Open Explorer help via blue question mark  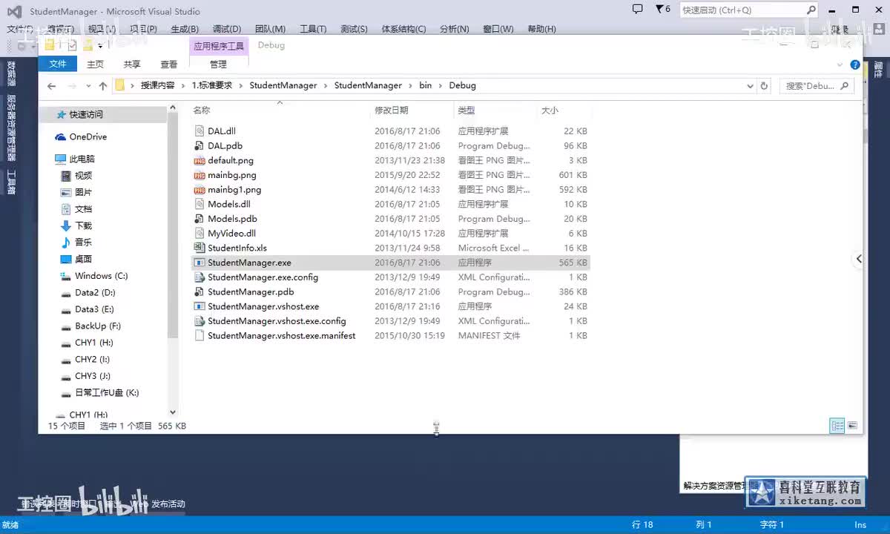tap(855, 65)
